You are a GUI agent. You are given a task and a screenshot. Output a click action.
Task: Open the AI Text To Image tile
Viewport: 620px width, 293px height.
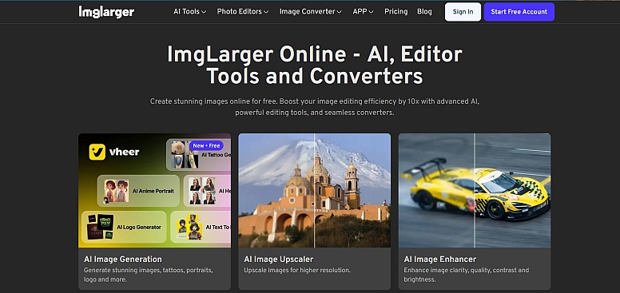pos(201,227)
